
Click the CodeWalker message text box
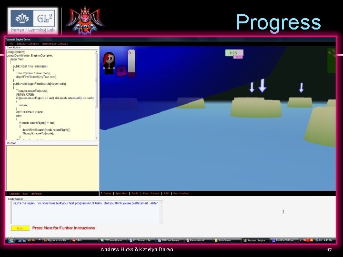[x=86, y=212]
